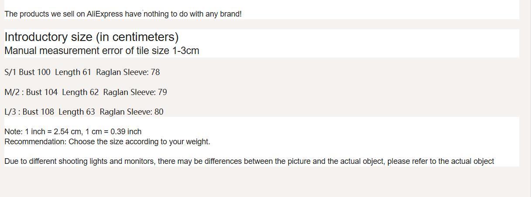Click the "Length 62" value

(x=80, y=92)
